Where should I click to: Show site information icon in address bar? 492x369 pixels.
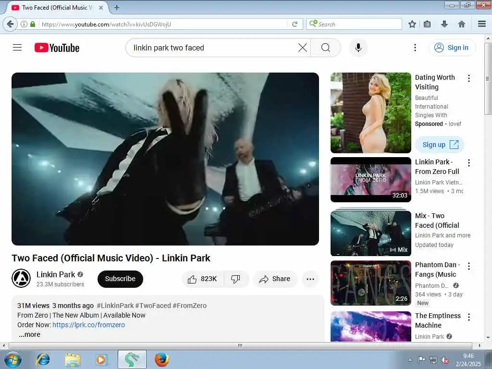coord(24,24)
